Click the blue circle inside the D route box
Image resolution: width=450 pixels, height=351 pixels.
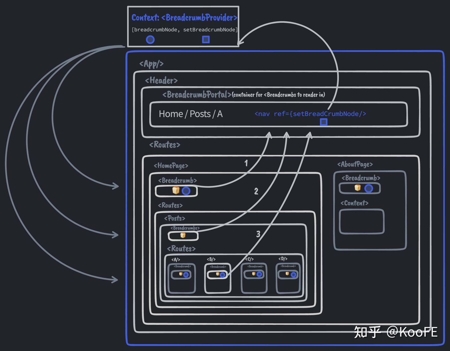293,275
